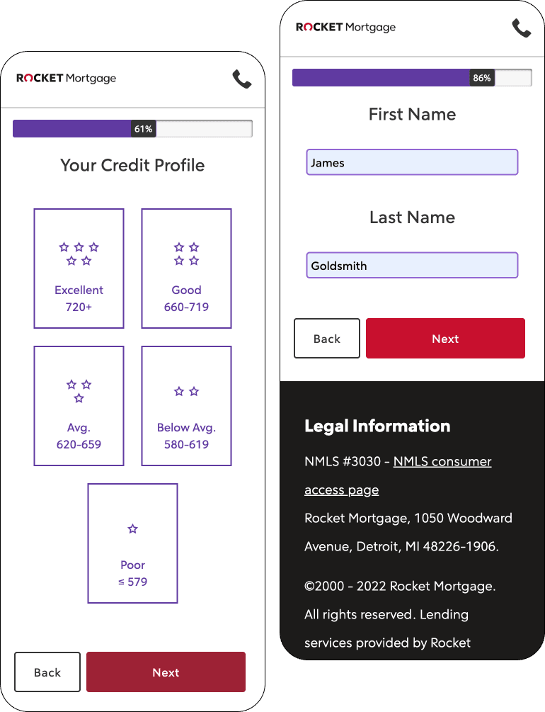The width and height of the screenshot is (545, 712).
Task: Focus First Name field containing James
Action: pyautogui.click(x=412, y=162)
